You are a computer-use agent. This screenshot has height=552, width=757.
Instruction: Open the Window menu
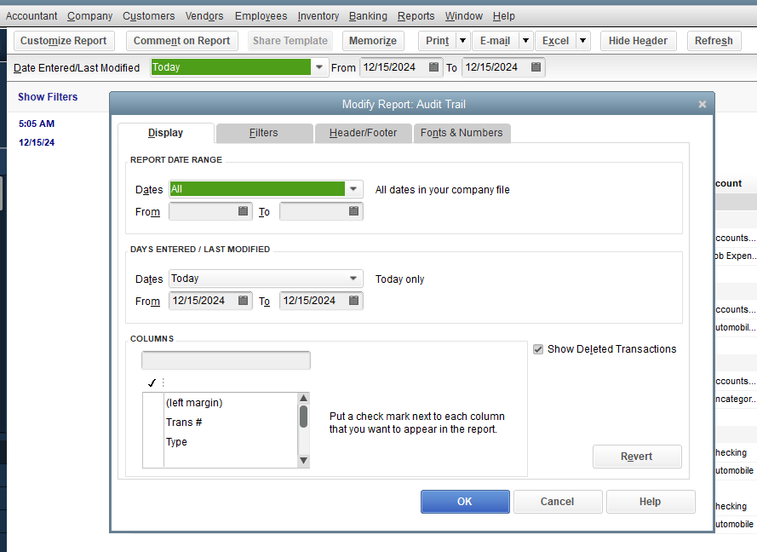(463, 16)
